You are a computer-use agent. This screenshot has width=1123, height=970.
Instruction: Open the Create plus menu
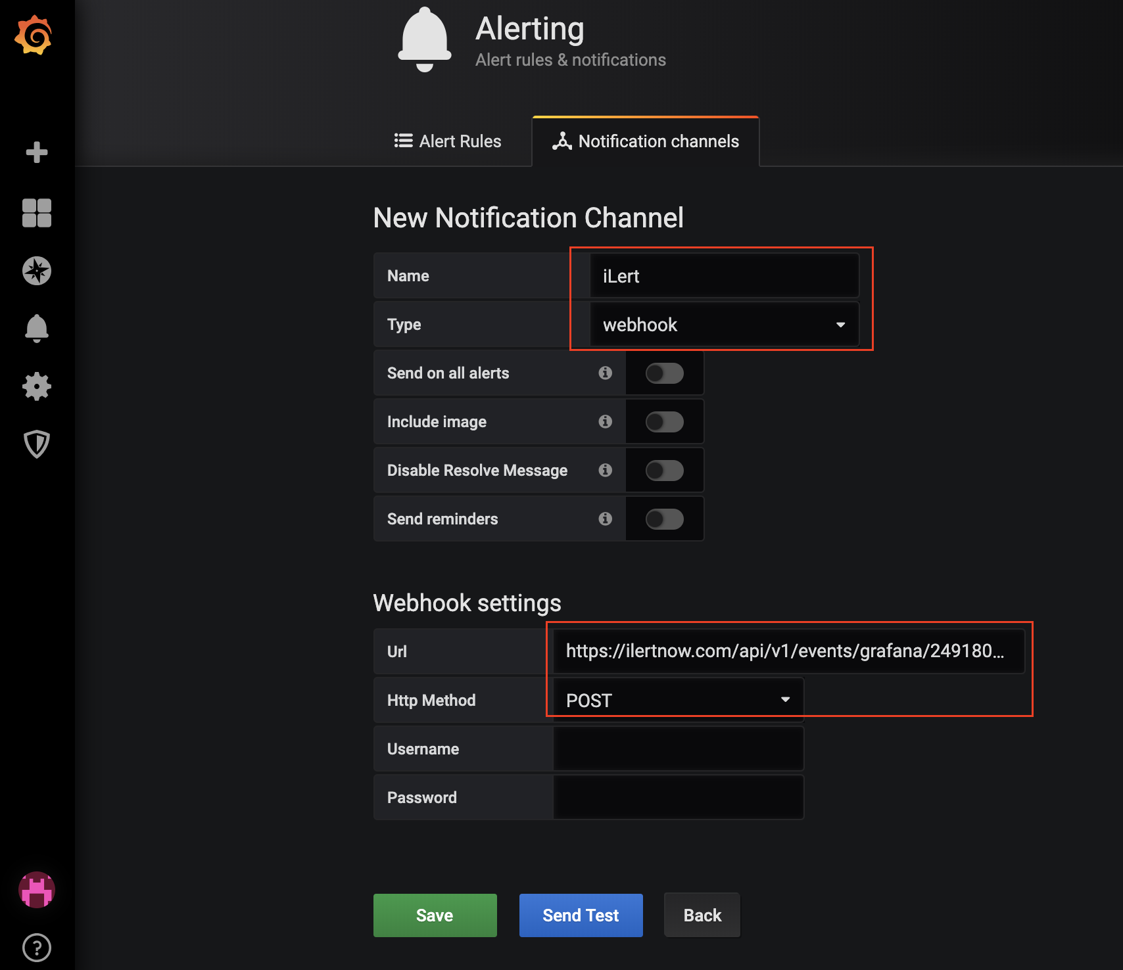pyautogui.click(x=37, y=152)
